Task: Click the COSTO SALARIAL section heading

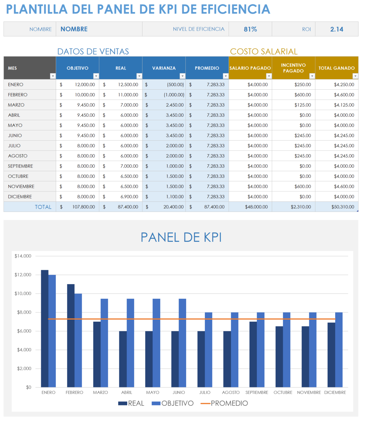Action: pos(264,51)
